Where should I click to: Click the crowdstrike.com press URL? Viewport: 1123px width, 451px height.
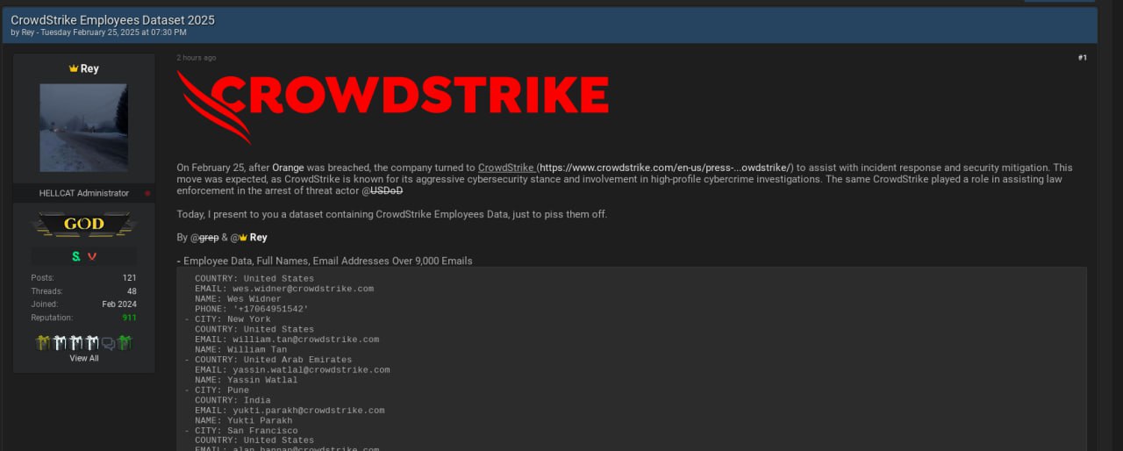pyautogui.click(x=666, y=168)
